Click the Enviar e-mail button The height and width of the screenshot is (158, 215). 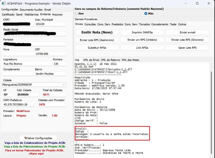click(187, 32)
